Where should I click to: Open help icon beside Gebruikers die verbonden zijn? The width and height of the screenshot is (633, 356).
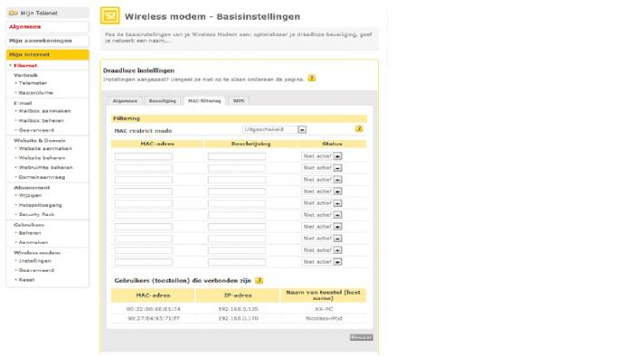pyautogui.click(x=260, y=280)
